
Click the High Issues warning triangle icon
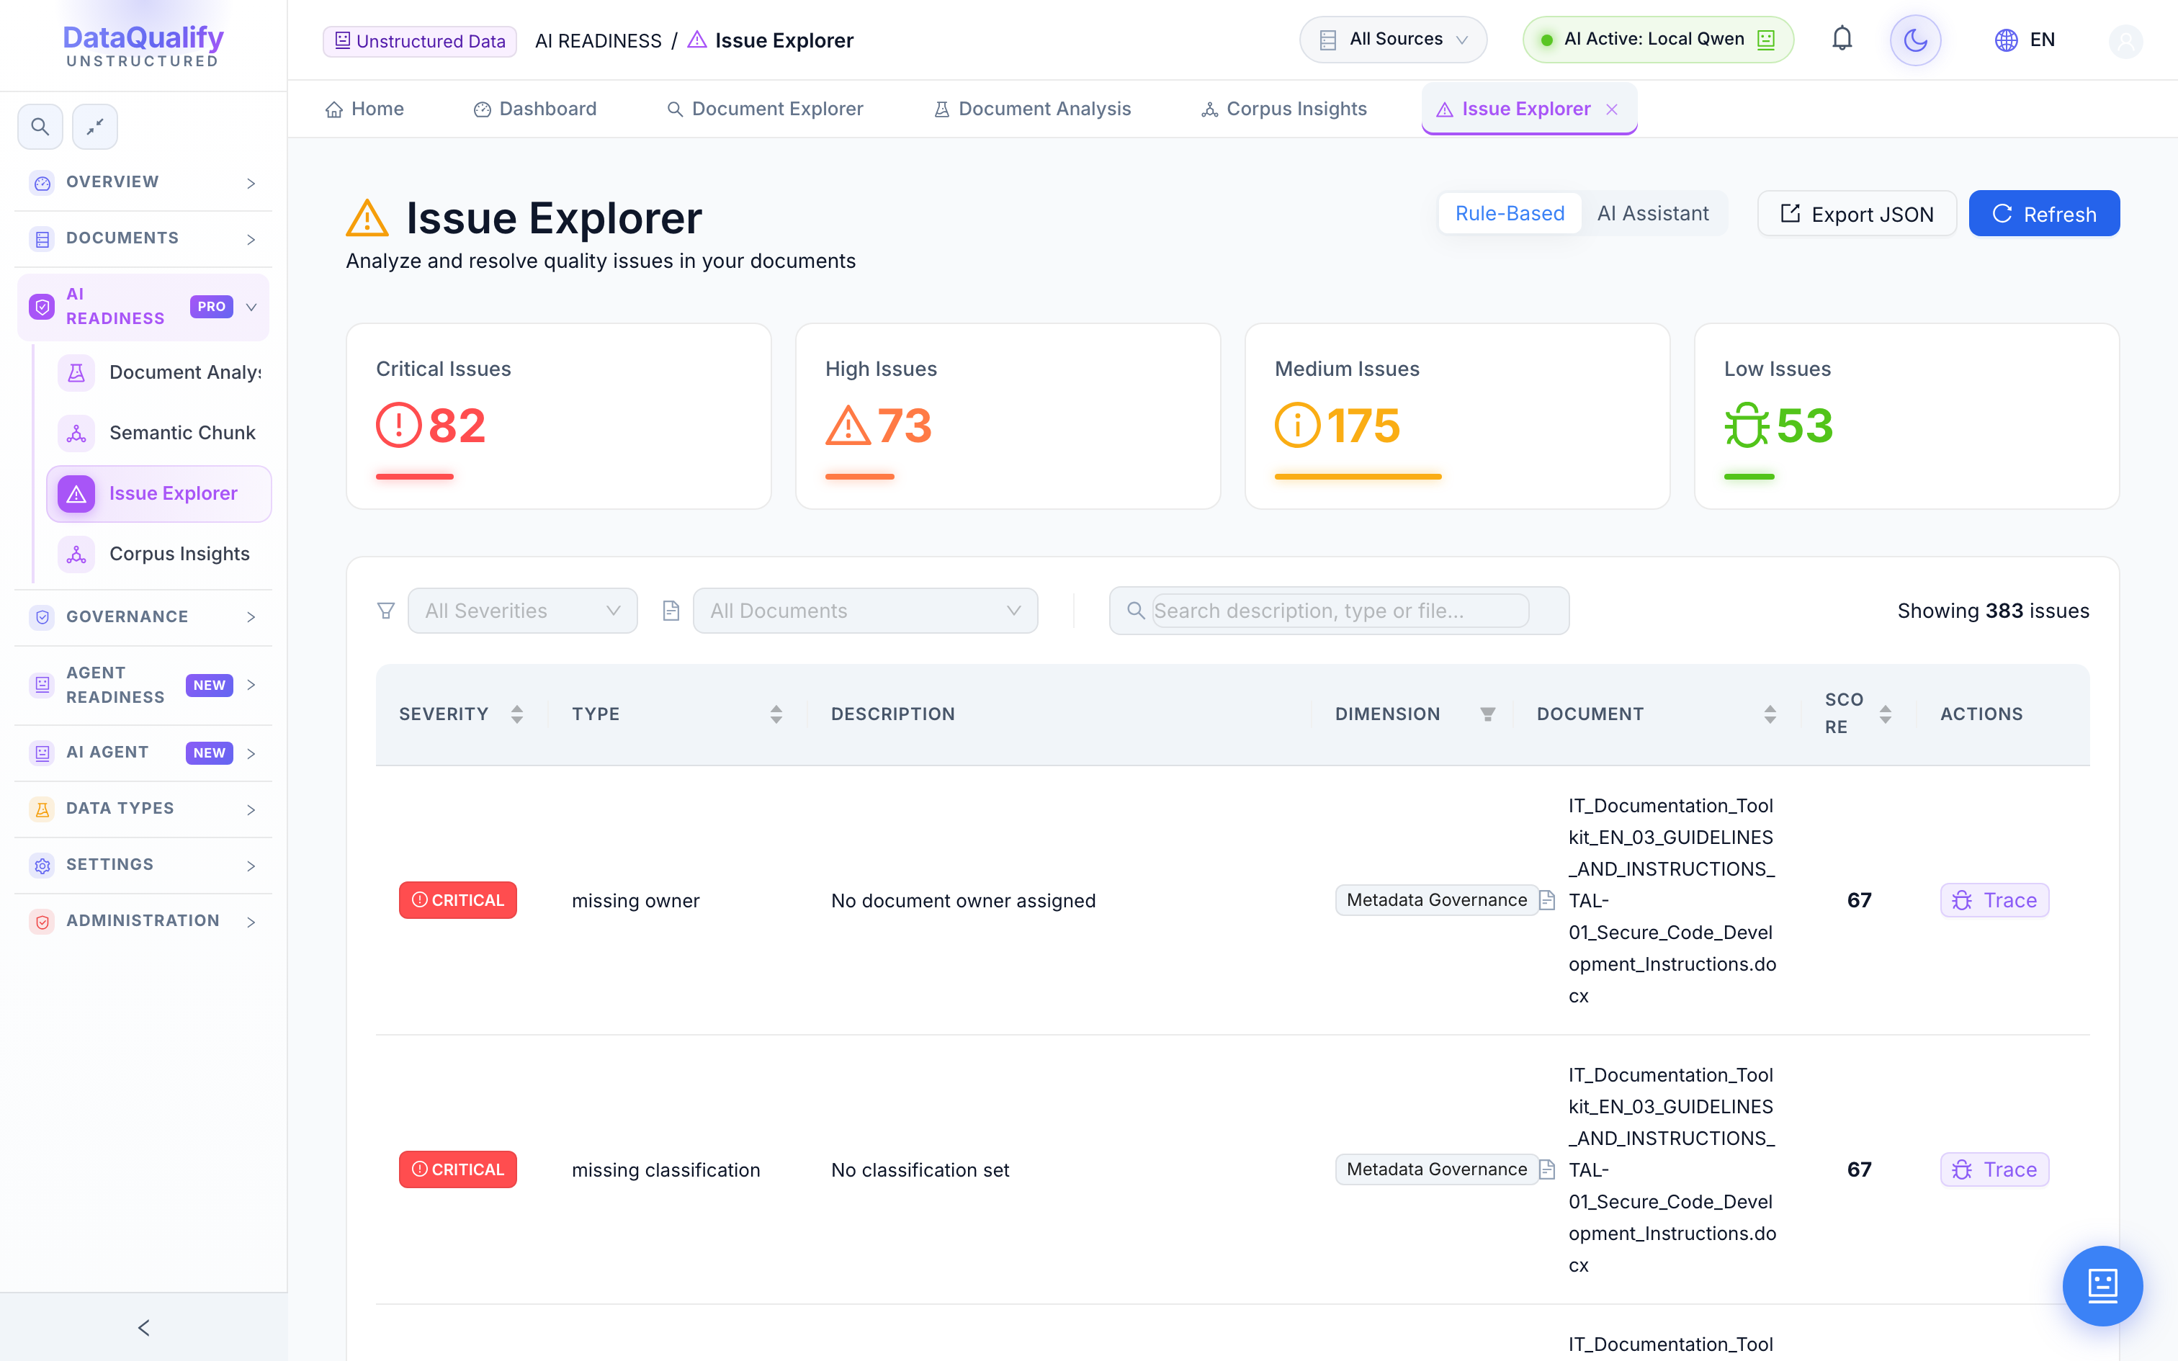[x=848, y=426]
